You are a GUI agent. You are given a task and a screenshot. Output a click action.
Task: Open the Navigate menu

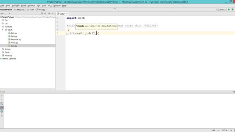(15, 5)
